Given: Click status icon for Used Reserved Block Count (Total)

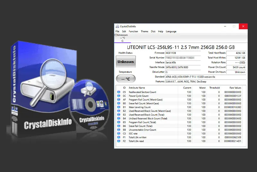Looking at the screenshot, I should (119, 115).
